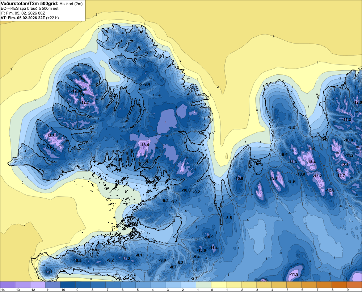Click the -10.5 temperature label

[77, 260]
